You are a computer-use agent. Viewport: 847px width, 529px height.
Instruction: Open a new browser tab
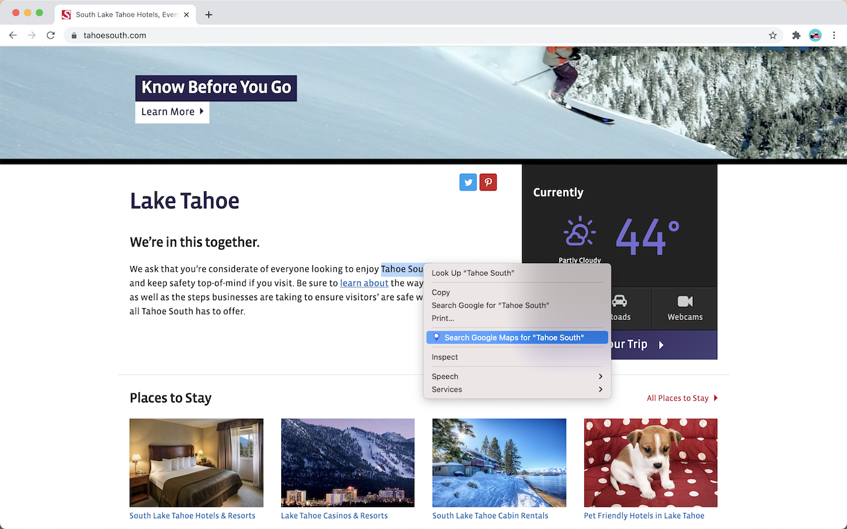pyautogui.click(x=208, y=15)
